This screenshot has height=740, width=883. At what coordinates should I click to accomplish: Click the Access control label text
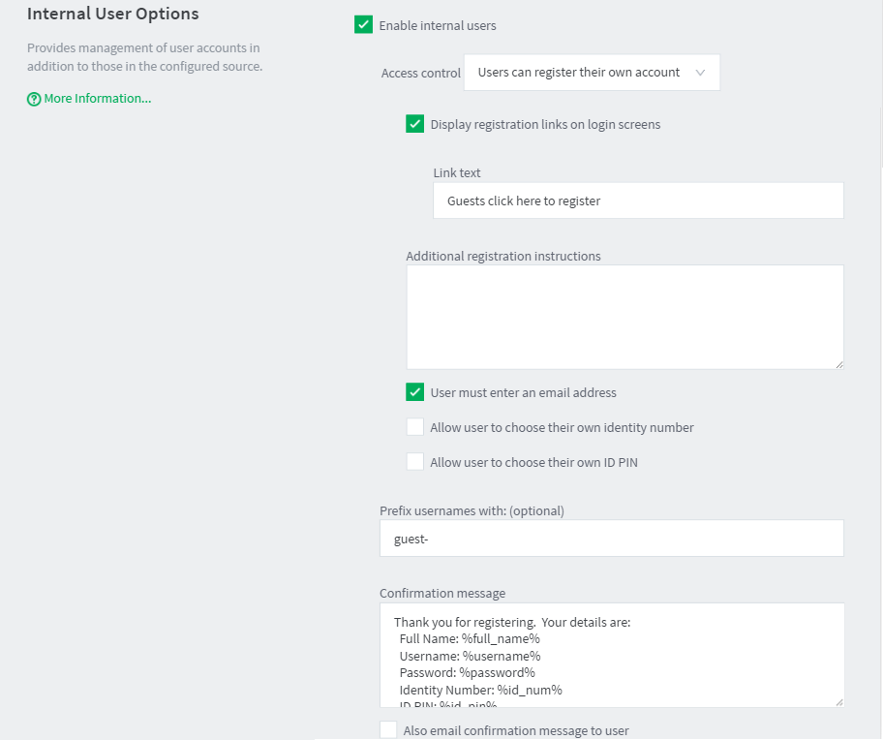[x=420, y=74]
